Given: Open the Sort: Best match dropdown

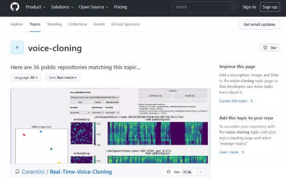Looking at the screenshot, I should (x=63, y=78).
